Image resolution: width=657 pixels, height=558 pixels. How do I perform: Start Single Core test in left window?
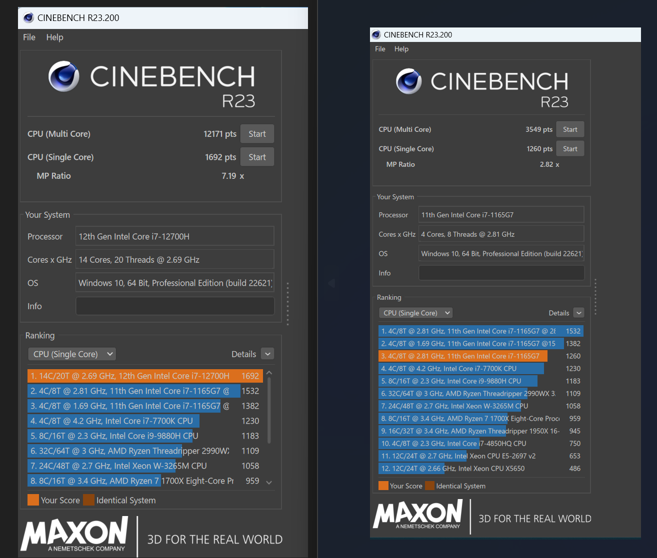click(x=257, y=157)
